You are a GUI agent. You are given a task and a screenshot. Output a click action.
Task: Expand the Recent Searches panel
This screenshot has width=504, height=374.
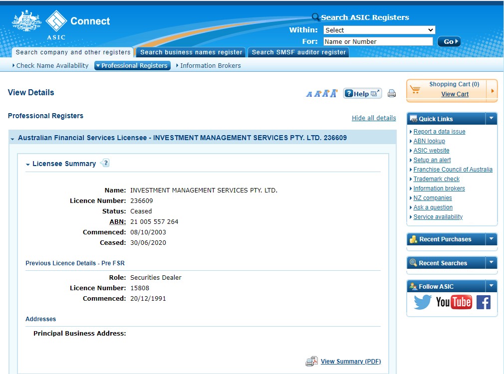pos(491,262)
